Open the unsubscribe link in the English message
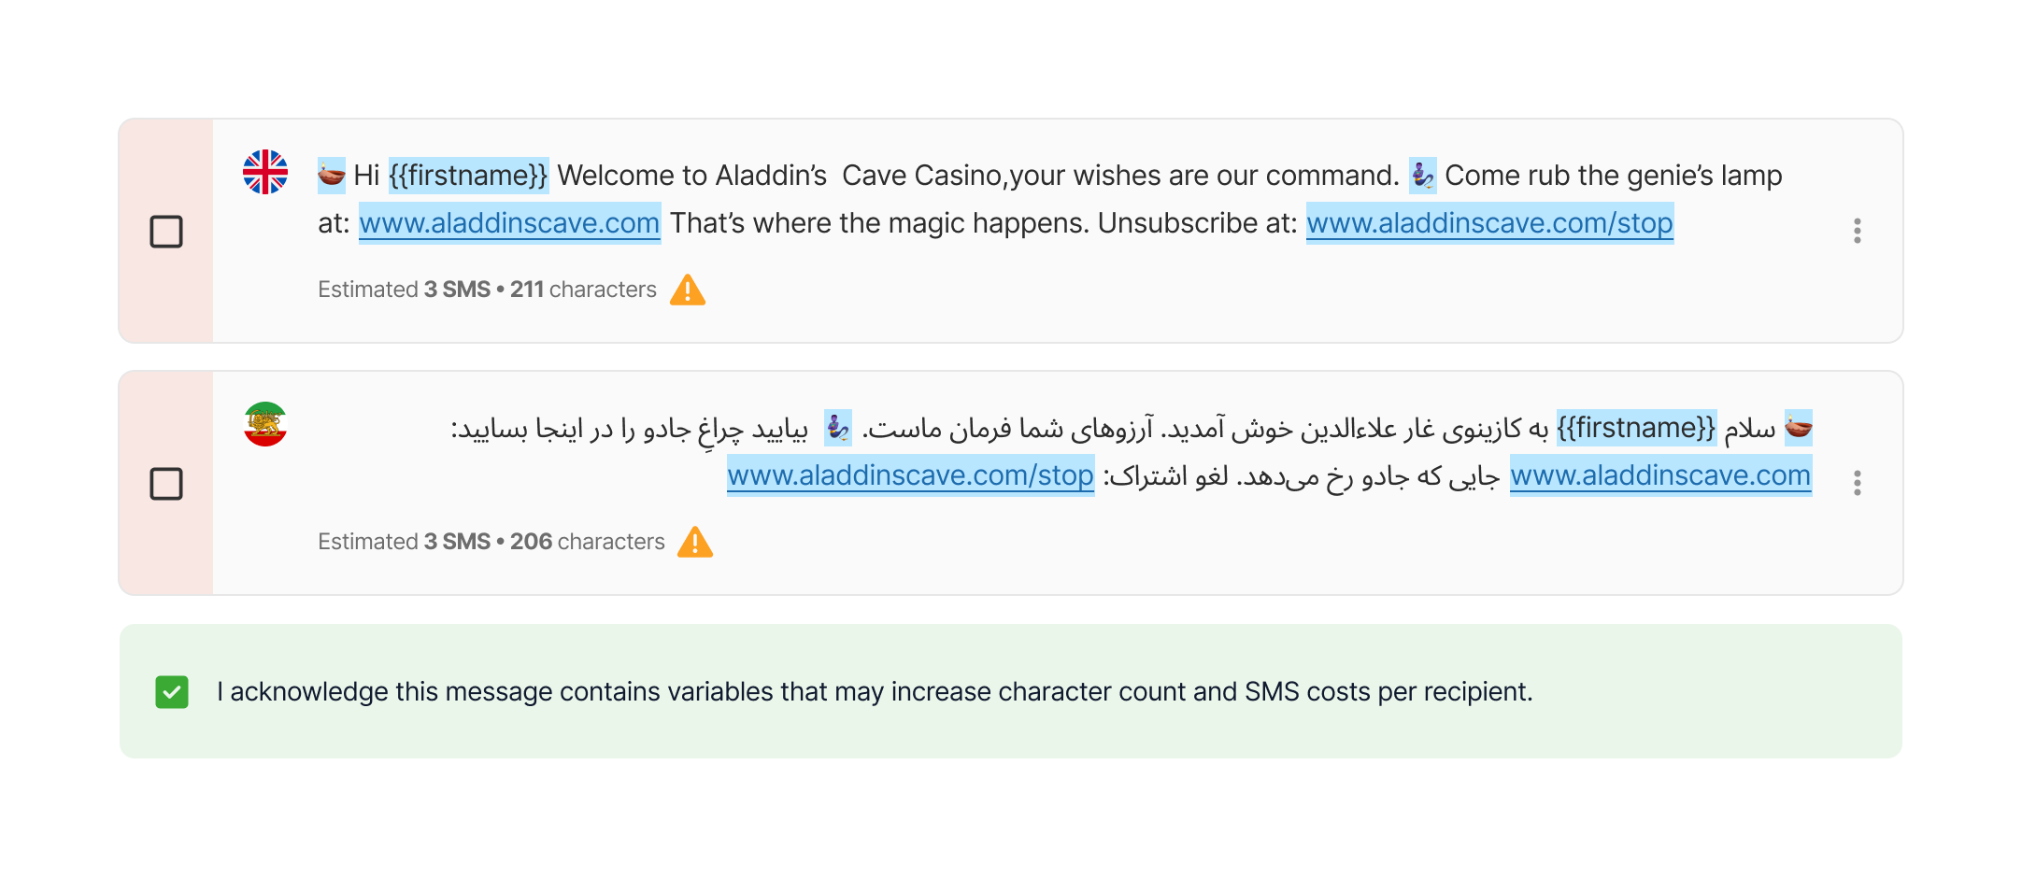The image size is (2022, 878). tap(1489, 223)
